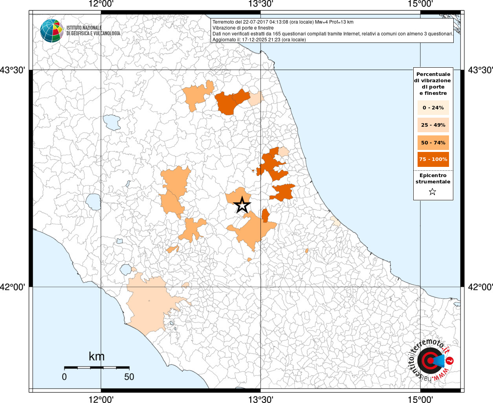Click the 'Aggiornato il: 17-12-2025' line
This screenshot has height=403, width=493.
[259, 40]
